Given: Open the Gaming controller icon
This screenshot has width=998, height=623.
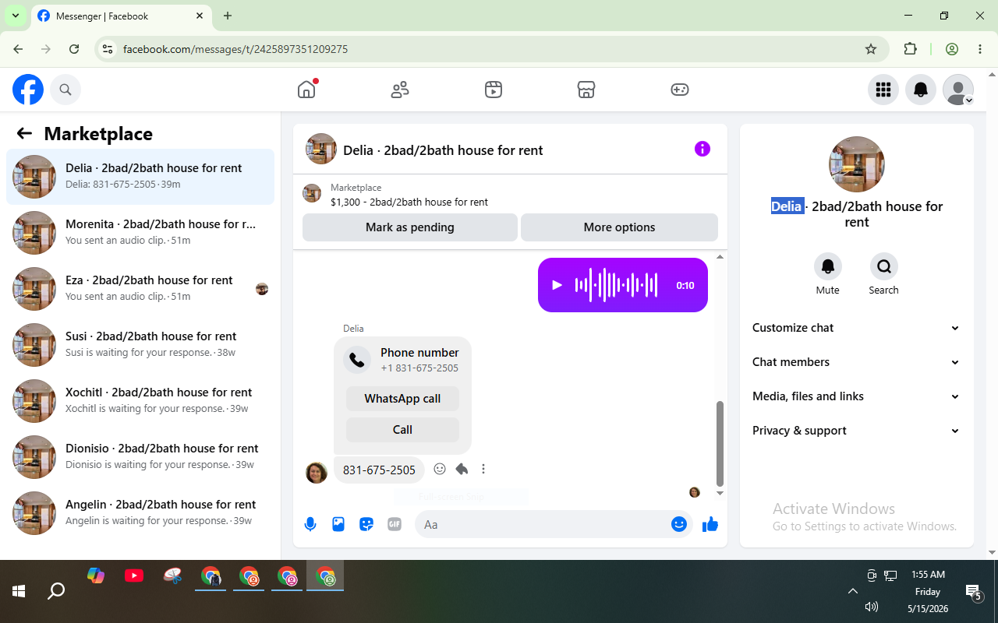Looking at the screenshot, I should click(x=680, y=90).
